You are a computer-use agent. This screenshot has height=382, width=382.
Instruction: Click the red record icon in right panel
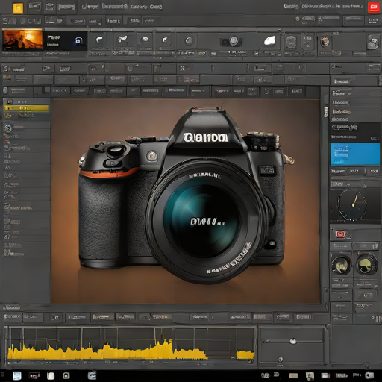[340, 234]
